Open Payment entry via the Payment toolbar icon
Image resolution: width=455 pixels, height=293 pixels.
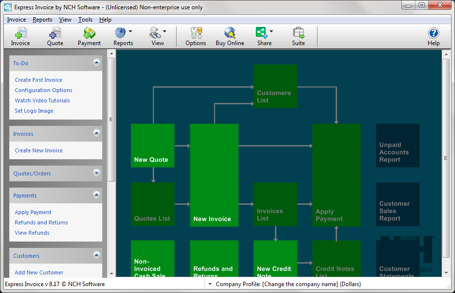point(89,36)
